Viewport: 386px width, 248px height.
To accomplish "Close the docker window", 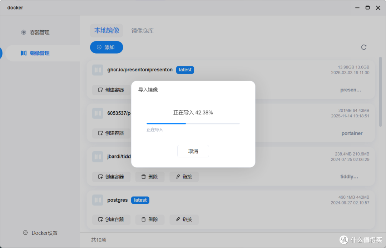I will click(378, 8).
